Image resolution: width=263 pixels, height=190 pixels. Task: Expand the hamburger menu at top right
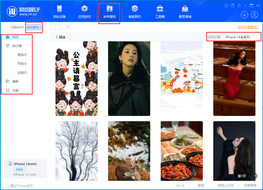238,5
